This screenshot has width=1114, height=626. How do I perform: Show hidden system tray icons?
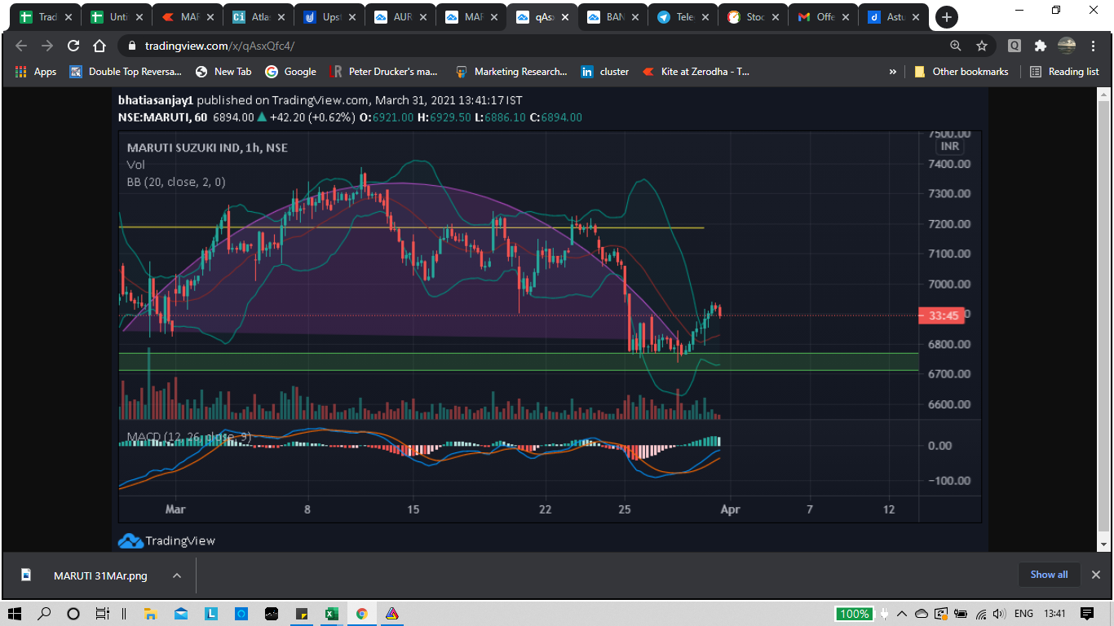click(902, 614)
